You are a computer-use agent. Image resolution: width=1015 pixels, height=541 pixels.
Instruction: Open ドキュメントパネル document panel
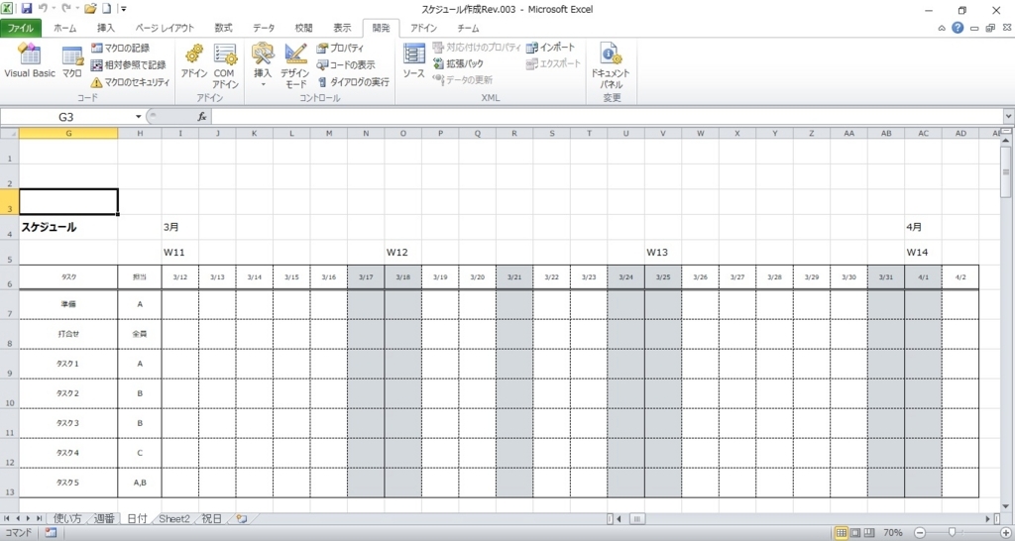tap(610, 66)
